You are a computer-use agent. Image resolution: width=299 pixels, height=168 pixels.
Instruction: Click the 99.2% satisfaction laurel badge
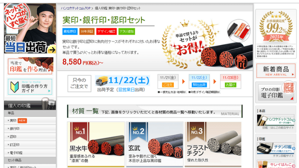click(x=276, y=27)
